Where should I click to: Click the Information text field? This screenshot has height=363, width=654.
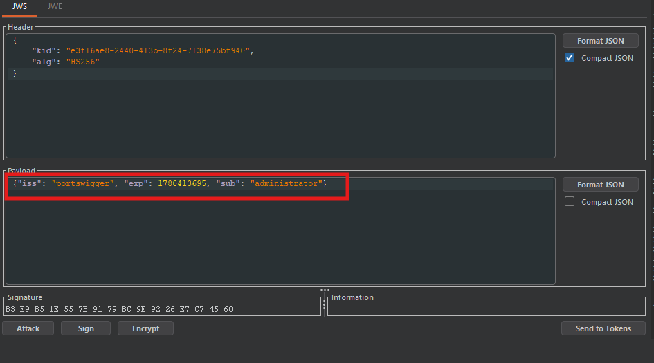click(x=487, y=309)
